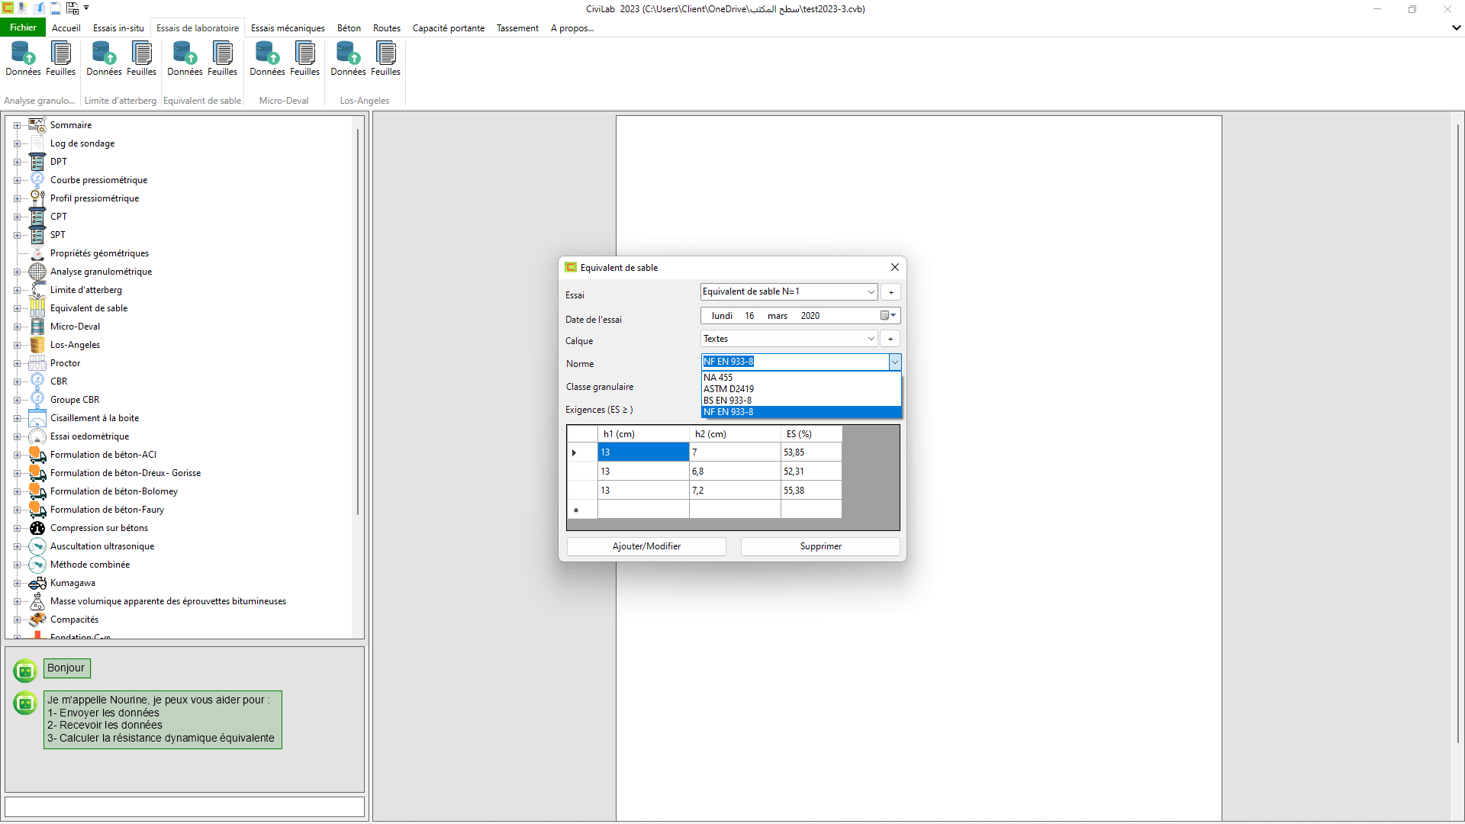Click the Kumagawa vehicle icon
This screenshot has height=824, width=1465.
point(37,583)
